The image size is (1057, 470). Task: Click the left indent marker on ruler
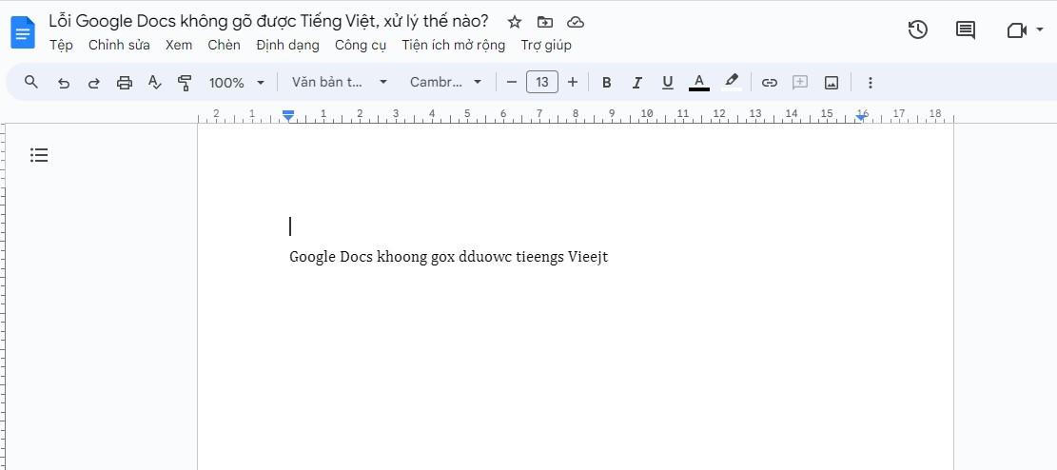coord(288,117)
